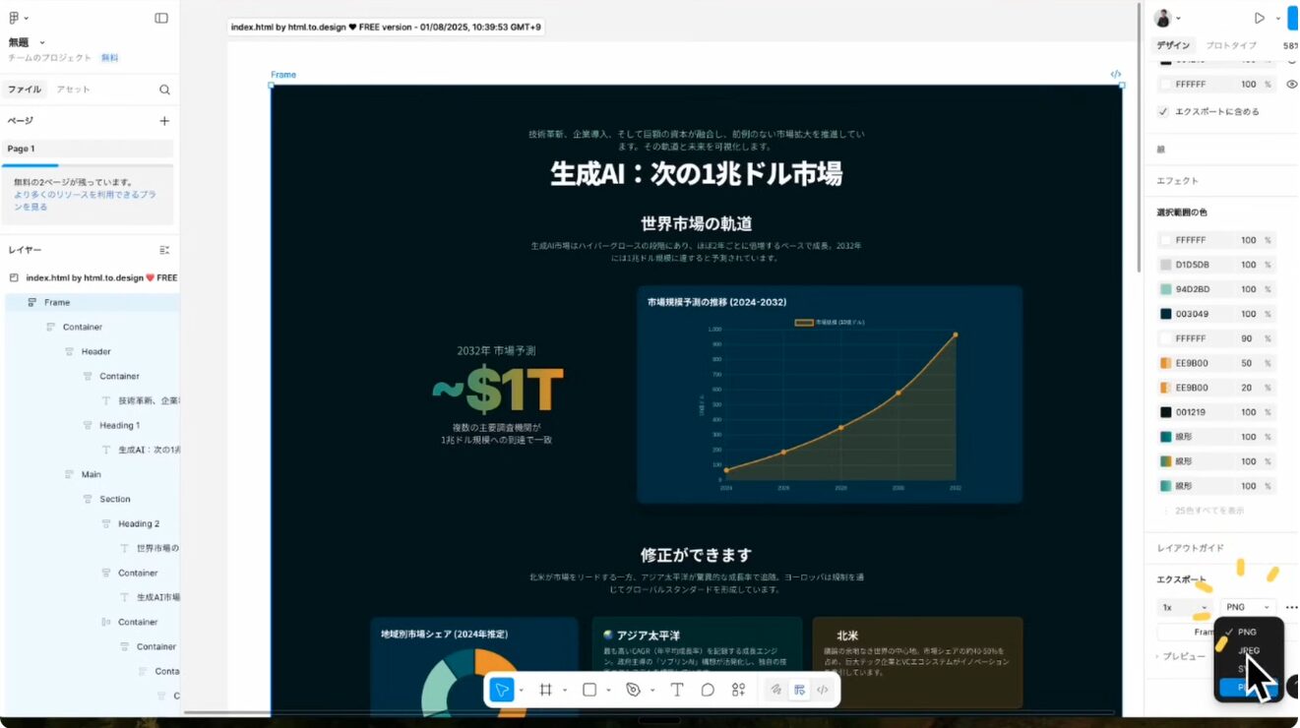The height and width of the screenshot is (728, 1300).
Task: Select the Frame tool
Action: (x=545, y=690)
